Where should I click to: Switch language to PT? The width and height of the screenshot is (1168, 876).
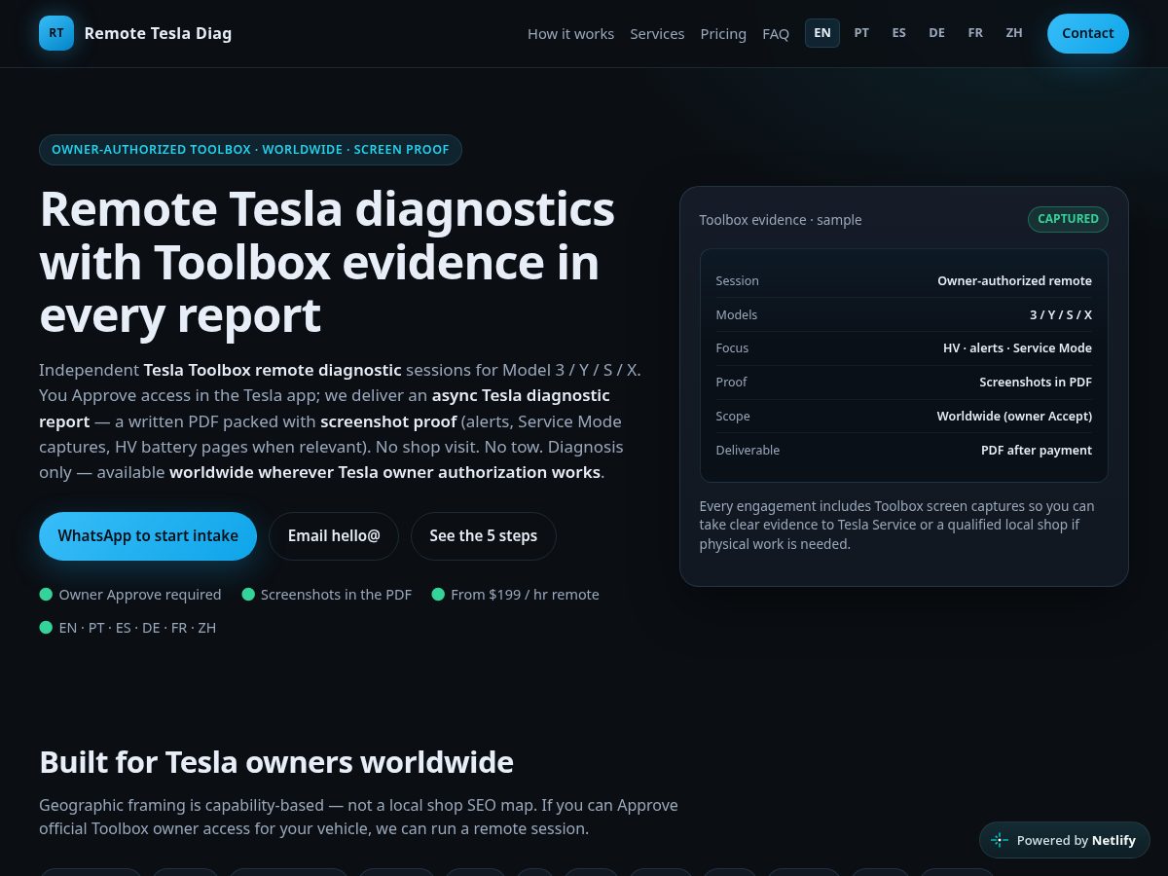(x=861, y=33)
